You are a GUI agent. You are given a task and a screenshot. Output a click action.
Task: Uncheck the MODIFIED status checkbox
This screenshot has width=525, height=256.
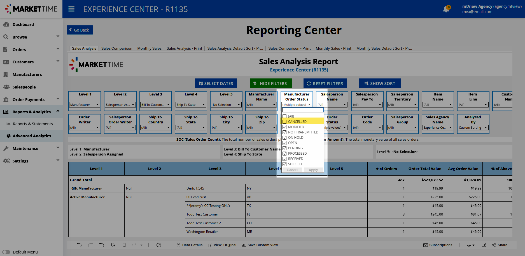(x=284, y=127)
